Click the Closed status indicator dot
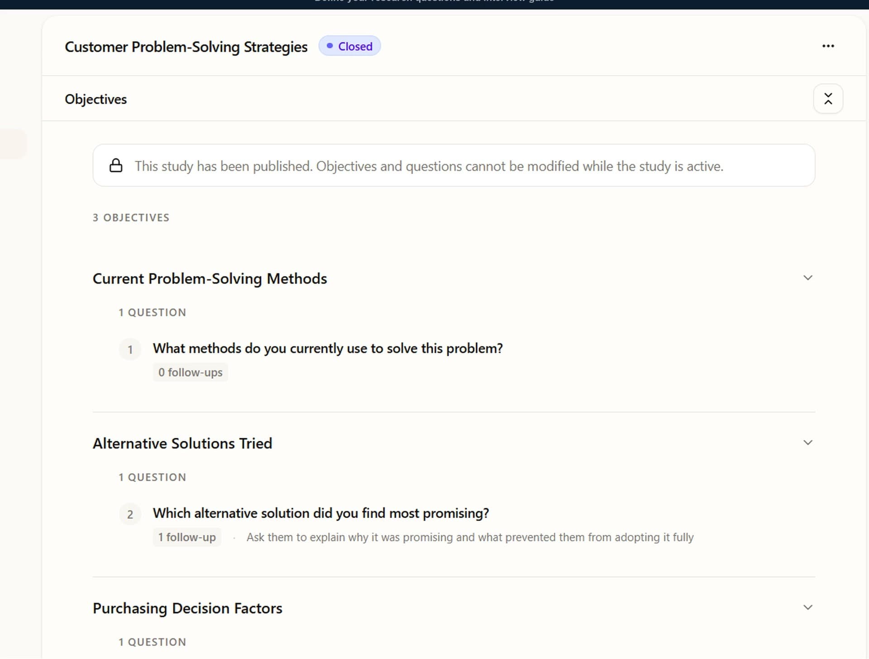Viewport: 869px width, 659px height. pyautogui.click(x=329, y=46)
